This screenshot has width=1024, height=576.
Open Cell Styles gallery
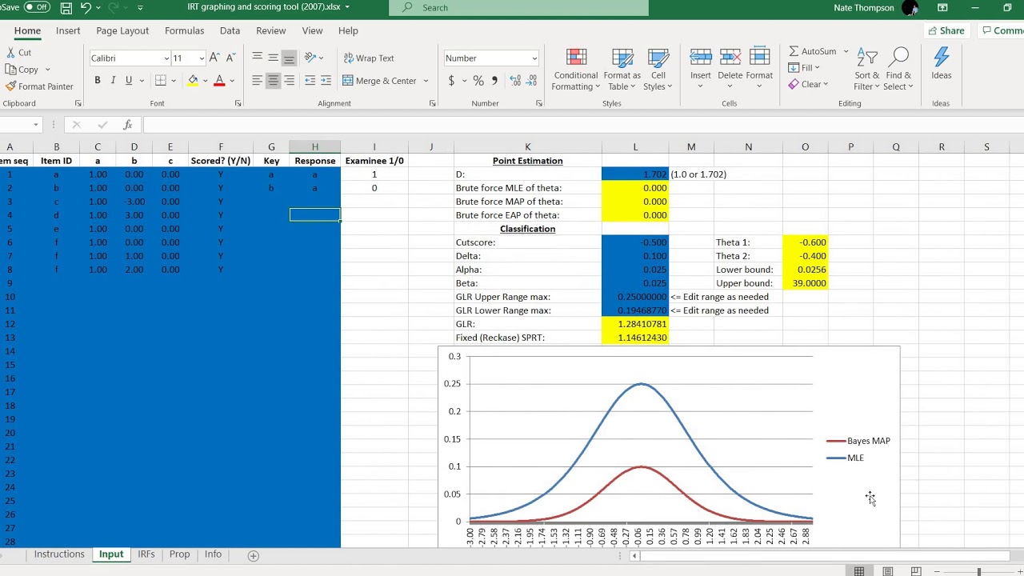[x=658, y=70]
